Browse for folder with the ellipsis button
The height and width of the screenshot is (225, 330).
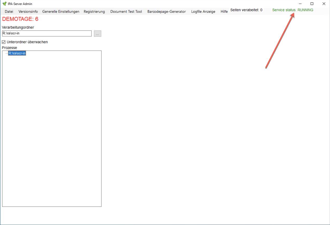coord(98,34)
